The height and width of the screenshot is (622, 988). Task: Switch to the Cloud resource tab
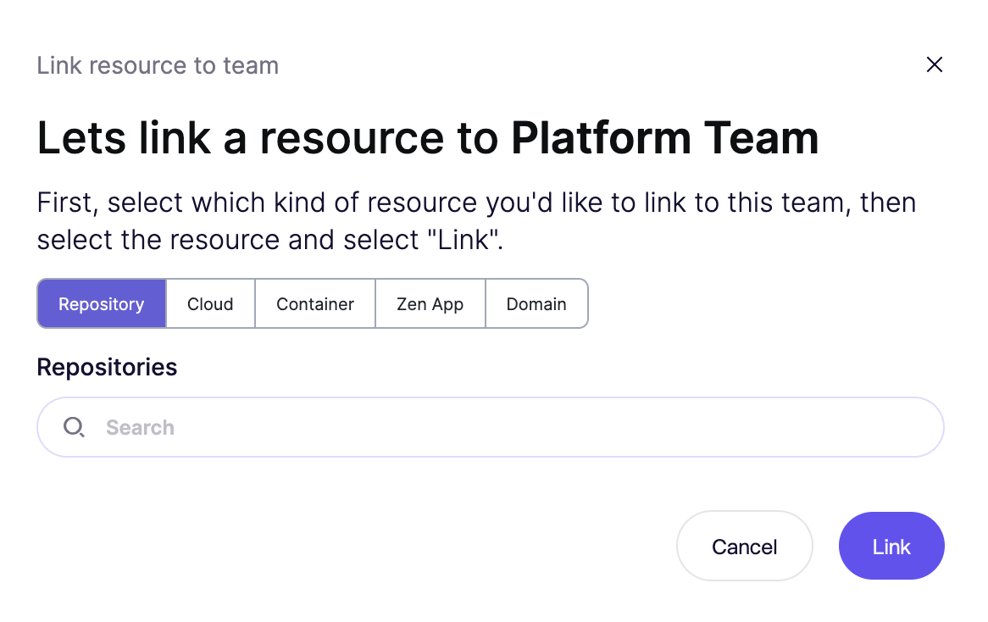coord(210,303)
